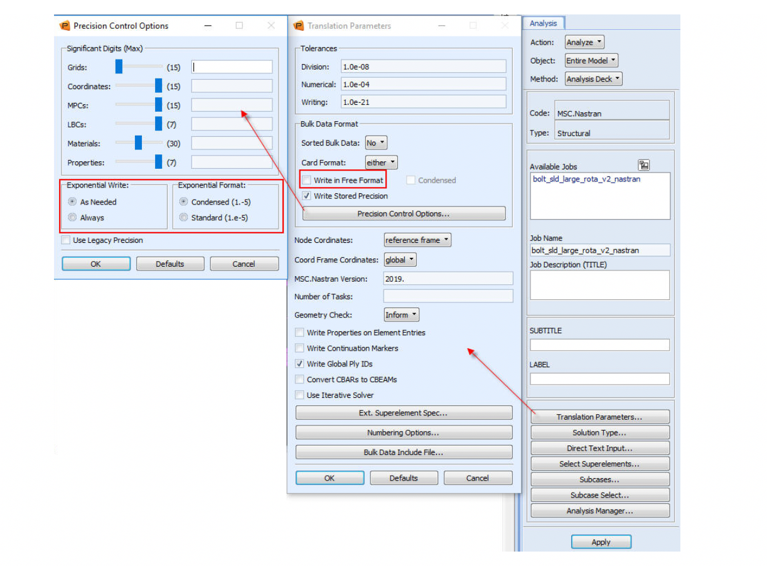Select the Always exponential write radio button
The image size is (767, 566).
pyautogui.click(x=73, y=218)
